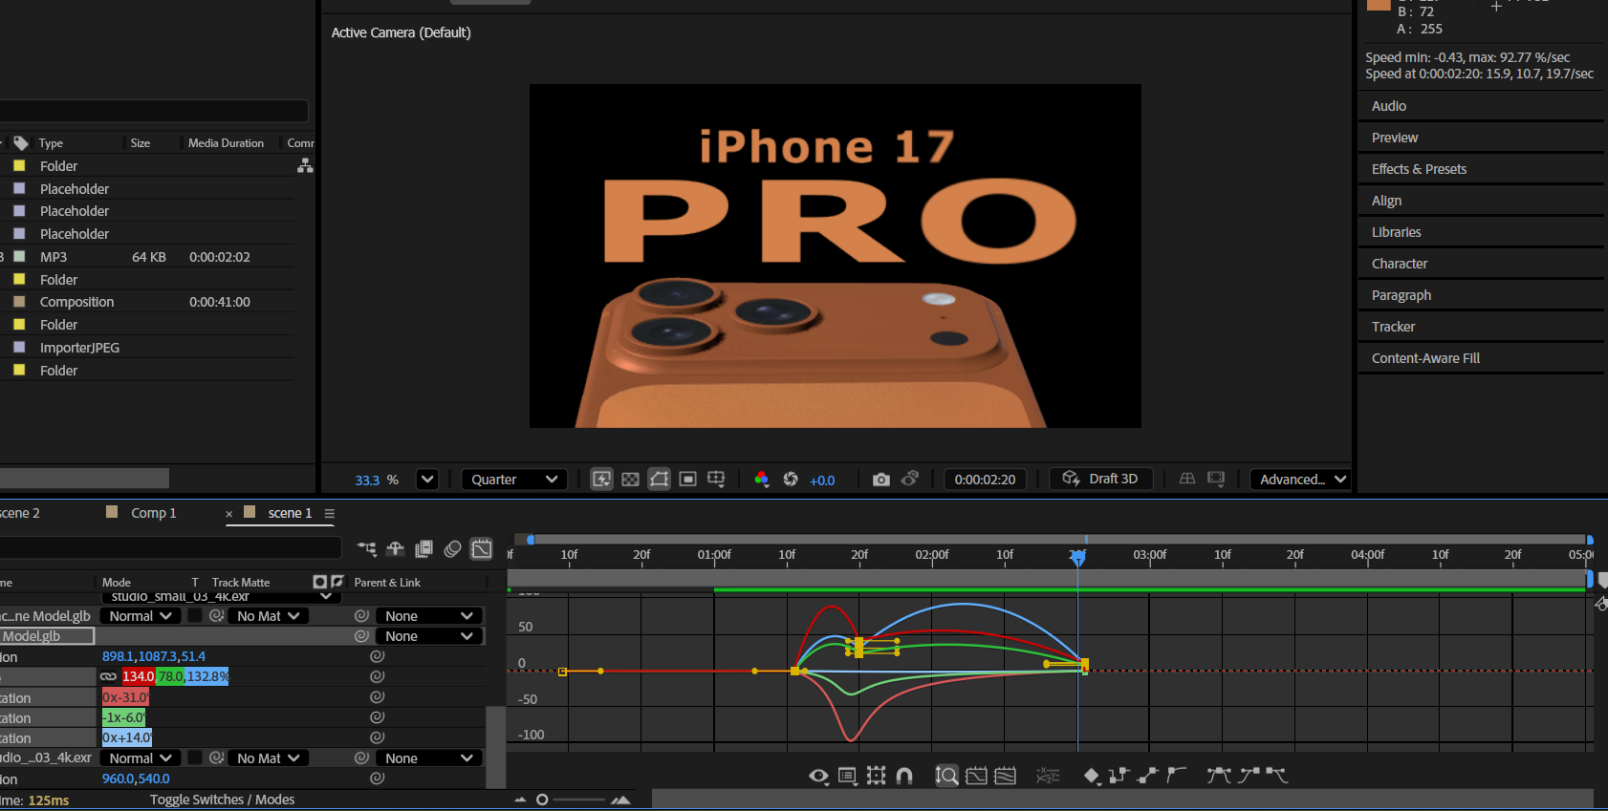Click position value 898.1,1087.3,51.4
Image resolution: width=1608 pixels, height=811 pixels.
(x=154, y=656)
